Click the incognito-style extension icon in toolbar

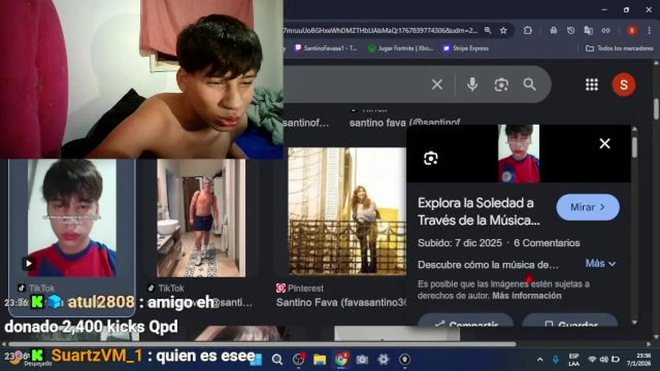pyautogui.click(x=553, y=30)
